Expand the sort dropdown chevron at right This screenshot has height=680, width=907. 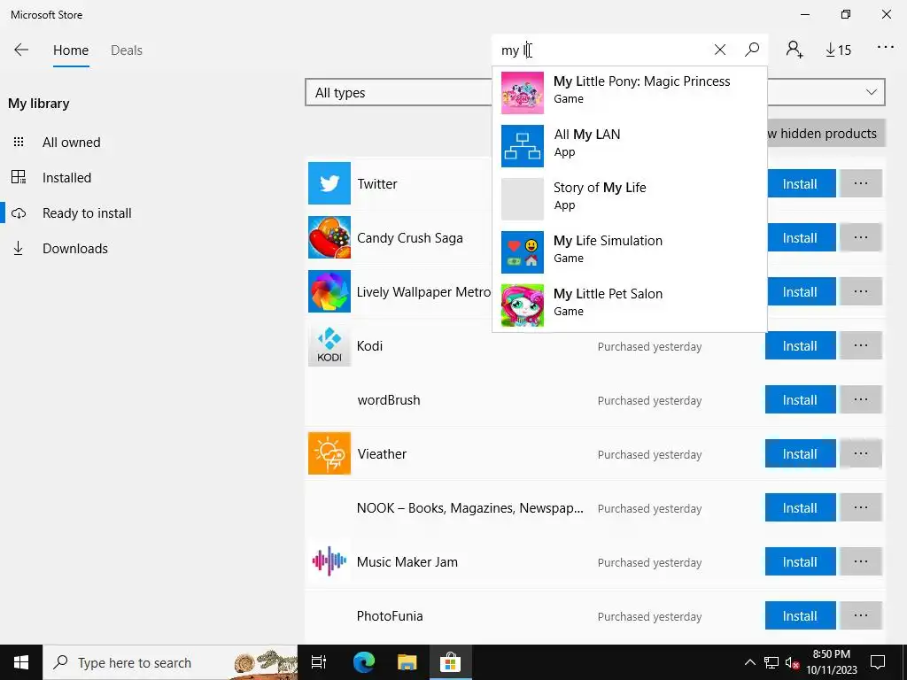tap(872, 92)
